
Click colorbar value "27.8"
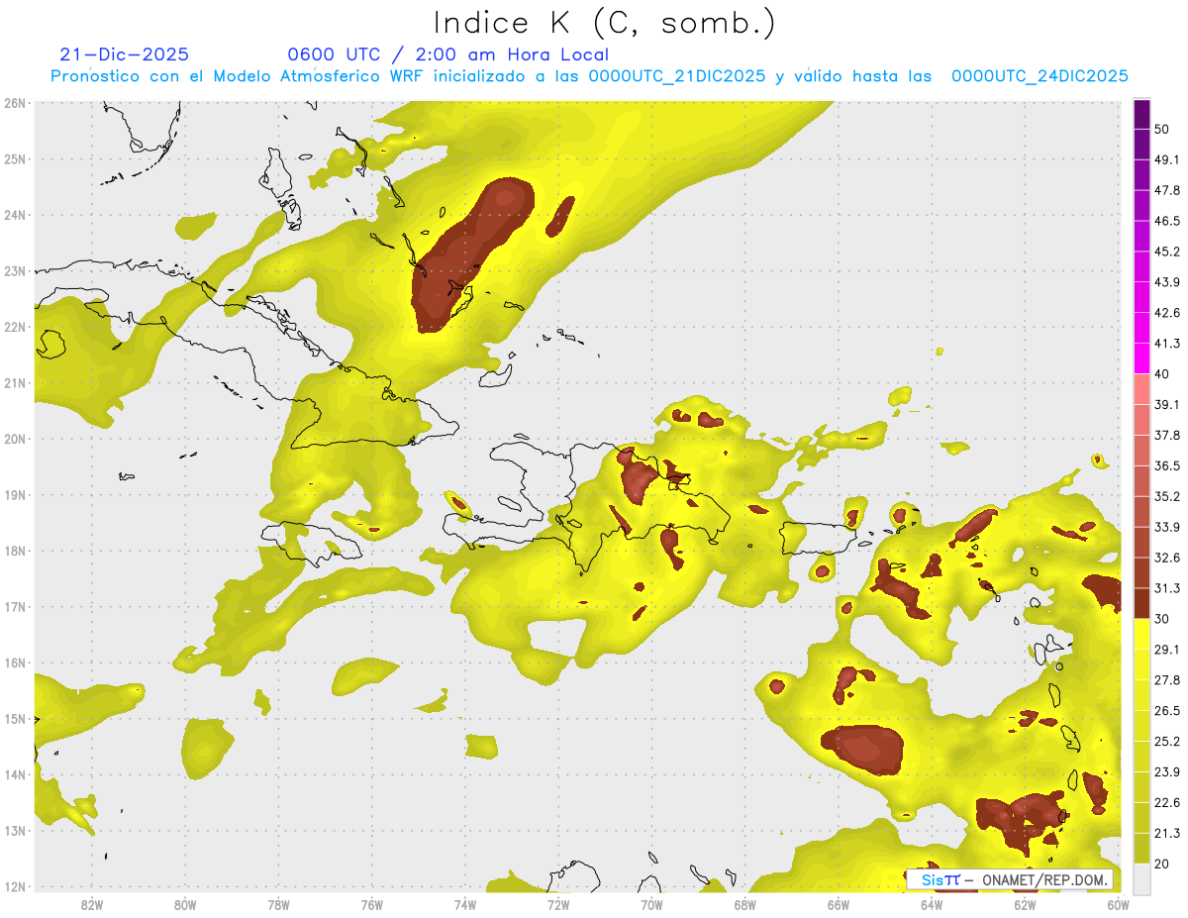(1167, 680)
